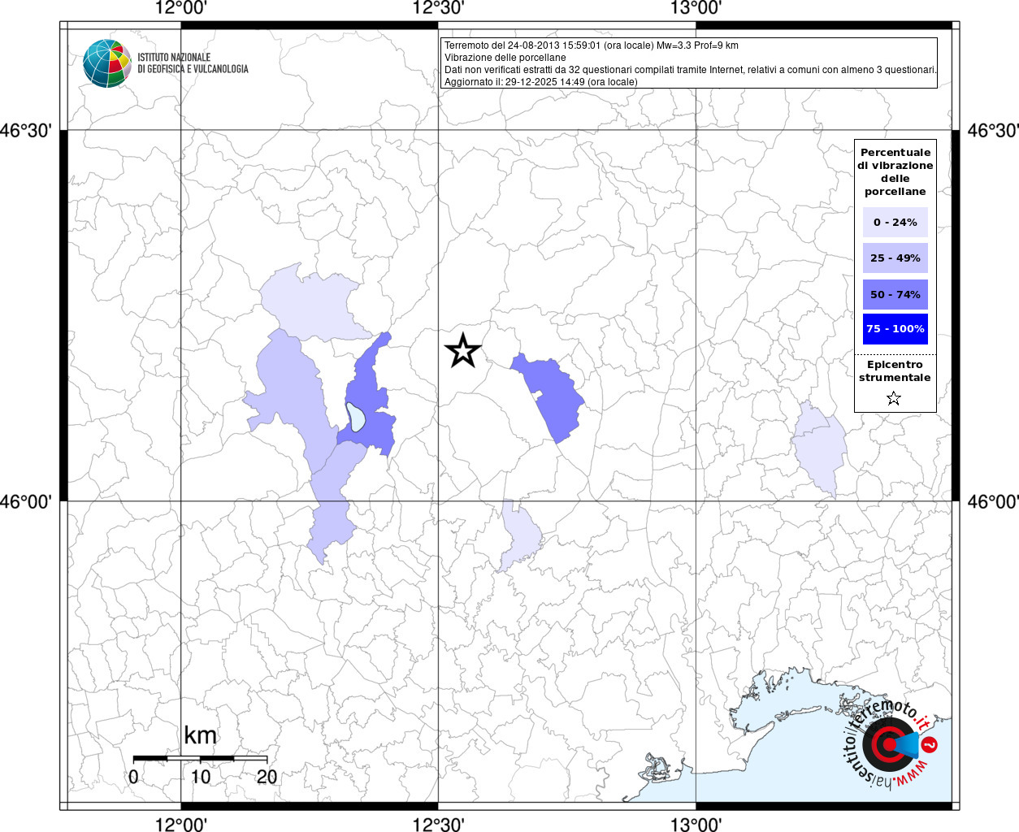
Task: Click the left 46°30' latitude label
Action: tap(26, 130)
